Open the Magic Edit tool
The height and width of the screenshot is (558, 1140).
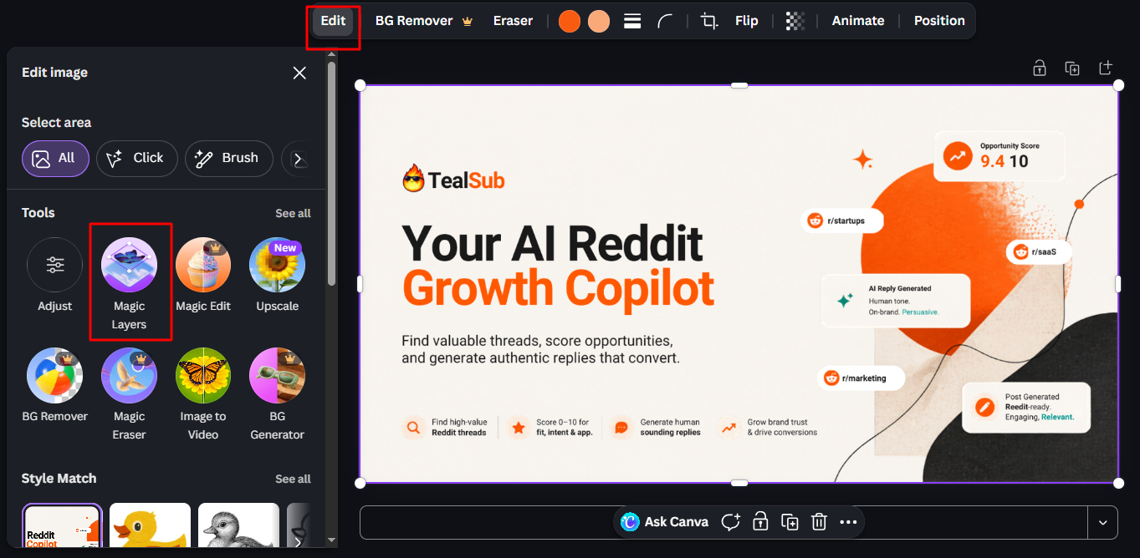pos(203,276)
